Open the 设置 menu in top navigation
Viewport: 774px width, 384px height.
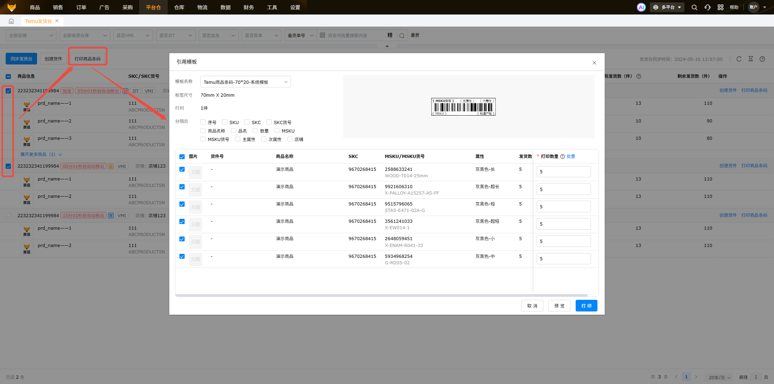[295, 7]
